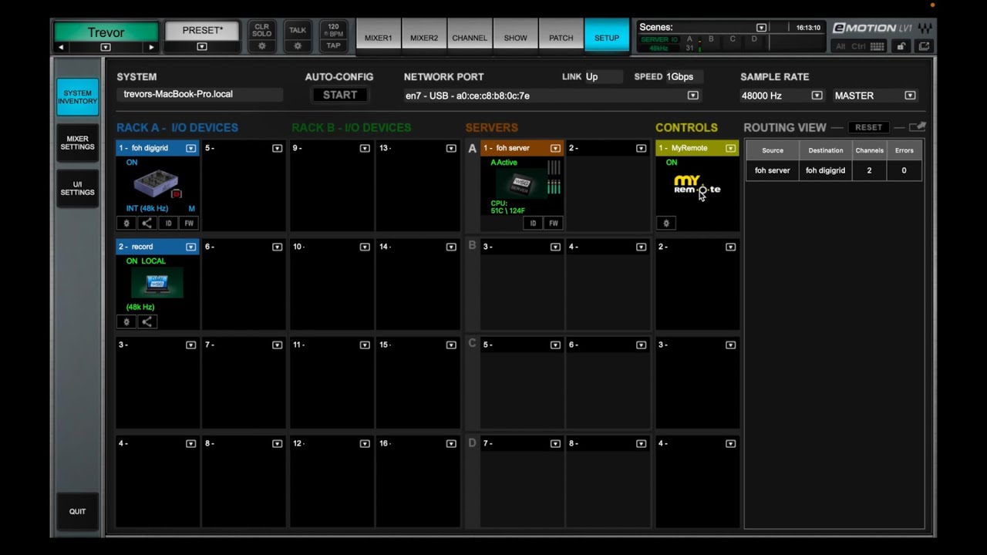Open gear settings for MyRemote control

click(667, 223)
